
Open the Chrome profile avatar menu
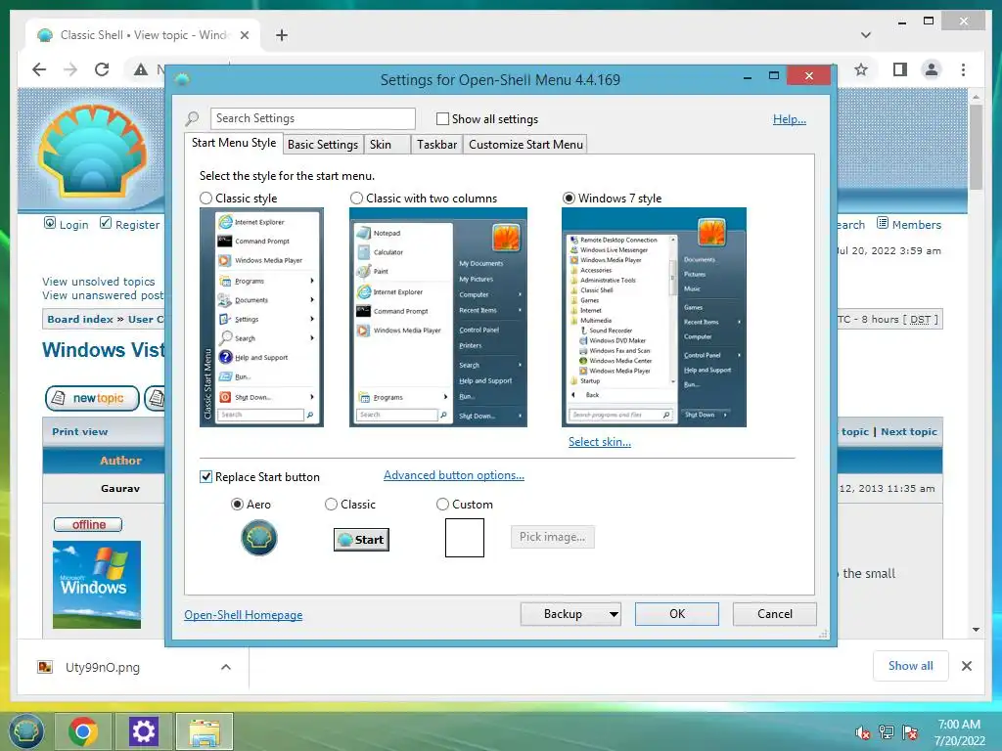coord(932,69)
